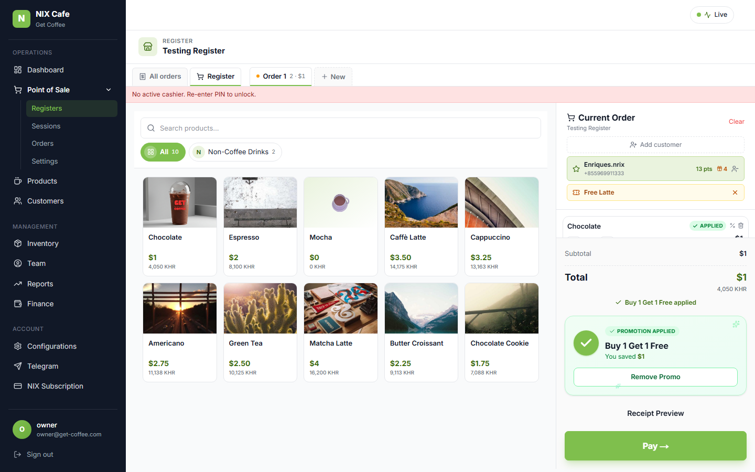
Task: Create a new order with New tab
Action: pos(333,77)
